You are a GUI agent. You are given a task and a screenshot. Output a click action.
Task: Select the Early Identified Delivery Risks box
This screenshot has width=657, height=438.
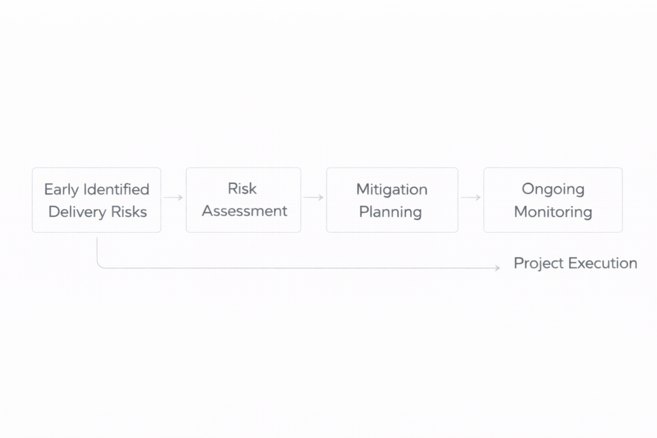96,199
